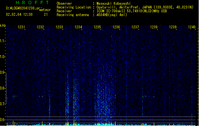Click time marker 1234
The height and width of the screenshot is (126, 199).
coord(78,27)
